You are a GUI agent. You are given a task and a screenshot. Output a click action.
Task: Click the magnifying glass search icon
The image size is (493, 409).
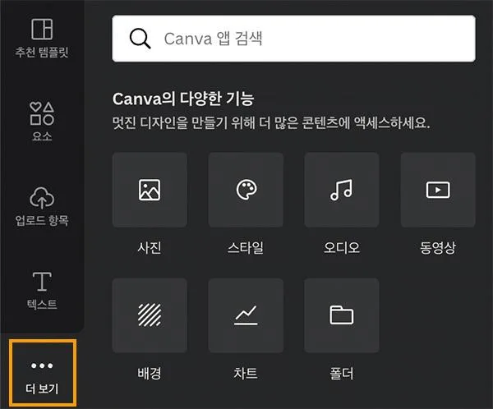[140, 39]
